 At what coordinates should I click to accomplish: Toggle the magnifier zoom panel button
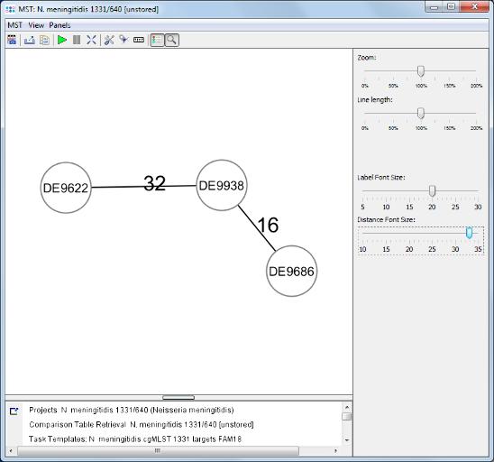(x=171, y=40)
